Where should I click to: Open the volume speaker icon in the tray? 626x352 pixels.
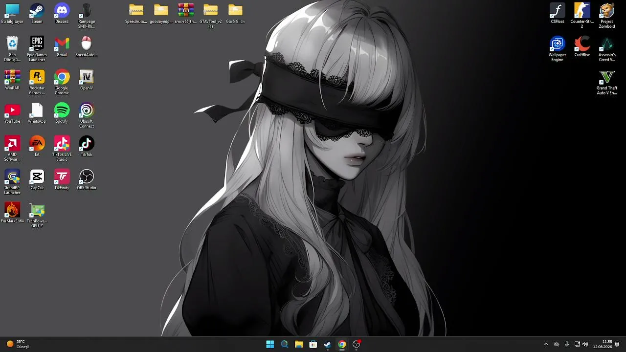585,344
